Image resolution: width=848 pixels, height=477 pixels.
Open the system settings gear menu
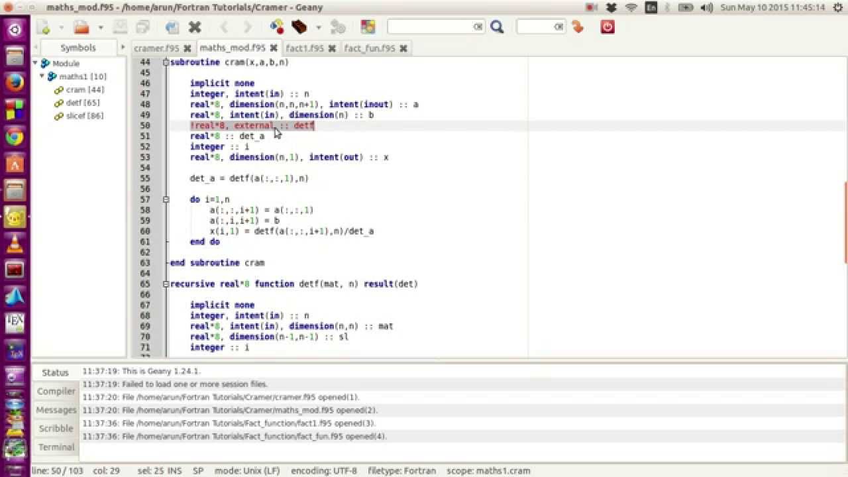[837, 7]
